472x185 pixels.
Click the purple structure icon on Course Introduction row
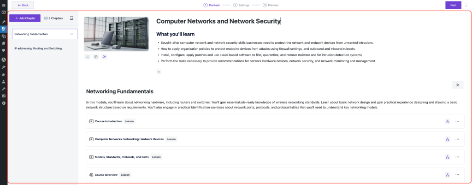[447, 121]
